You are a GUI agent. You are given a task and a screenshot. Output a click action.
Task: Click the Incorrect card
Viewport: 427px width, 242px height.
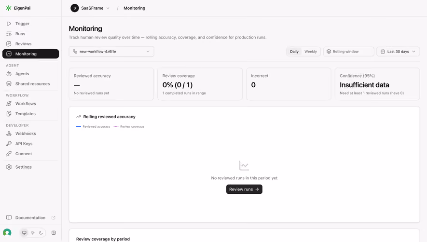pyautogui.click(x=289, y=84)
